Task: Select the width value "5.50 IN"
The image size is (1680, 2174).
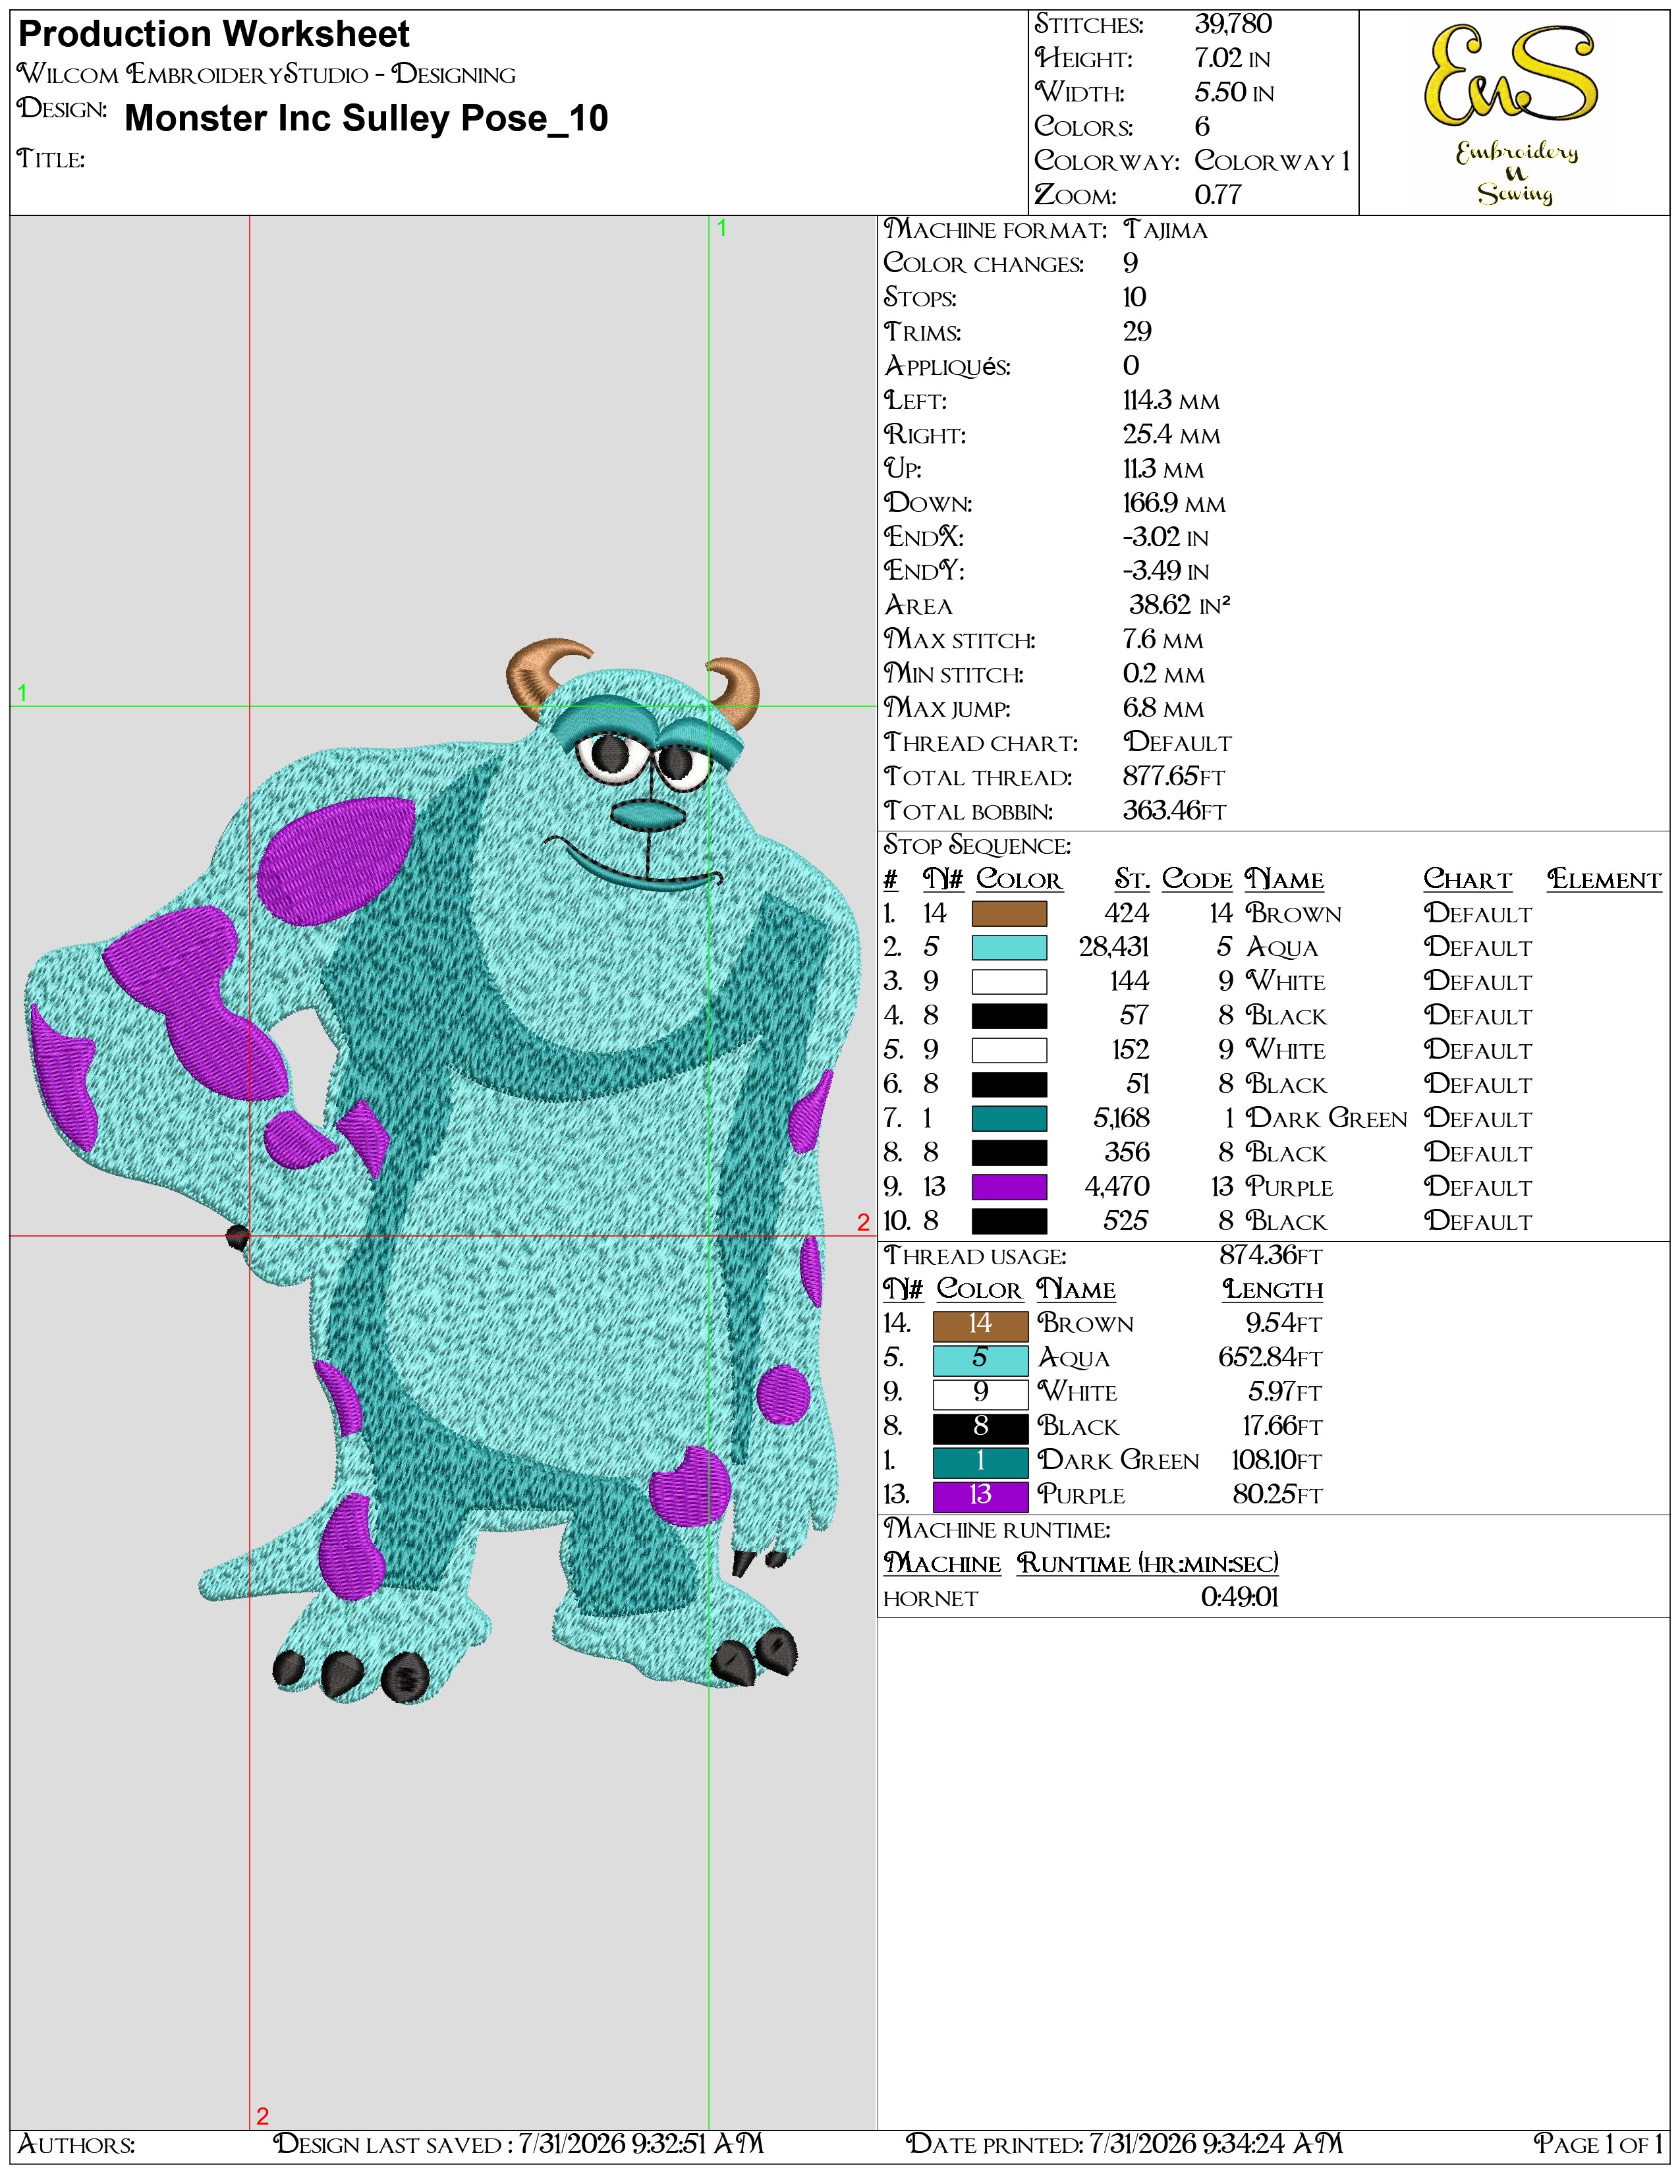Action: (1234, 93)
